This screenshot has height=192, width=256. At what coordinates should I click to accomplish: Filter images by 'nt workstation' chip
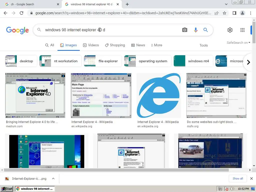pyautogui.click(x=60, y=61)
